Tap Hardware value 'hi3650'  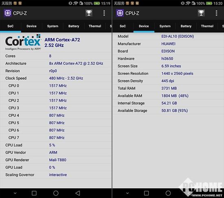167,59
